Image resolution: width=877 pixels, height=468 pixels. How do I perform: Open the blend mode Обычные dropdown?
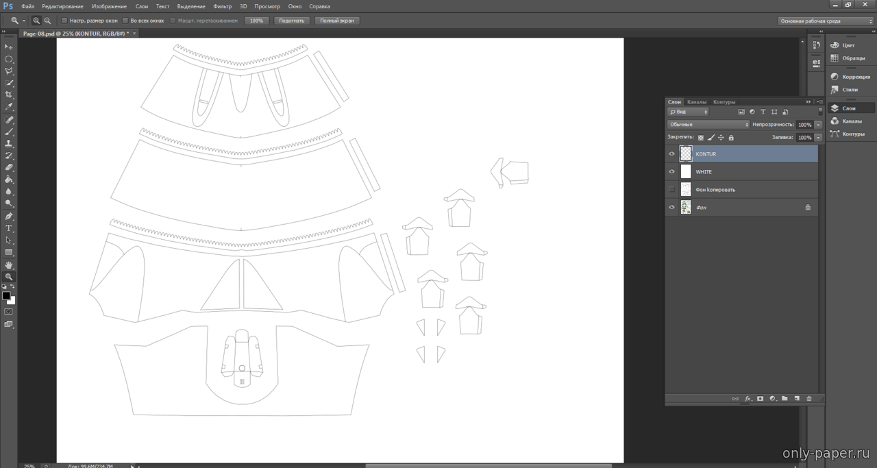click(708, 125)
